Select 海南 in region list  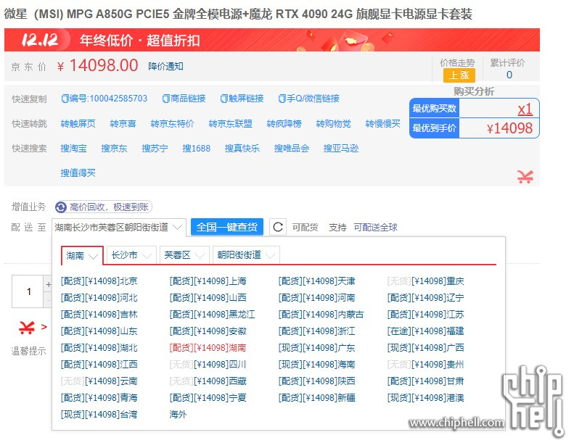(x=316, y=364)
